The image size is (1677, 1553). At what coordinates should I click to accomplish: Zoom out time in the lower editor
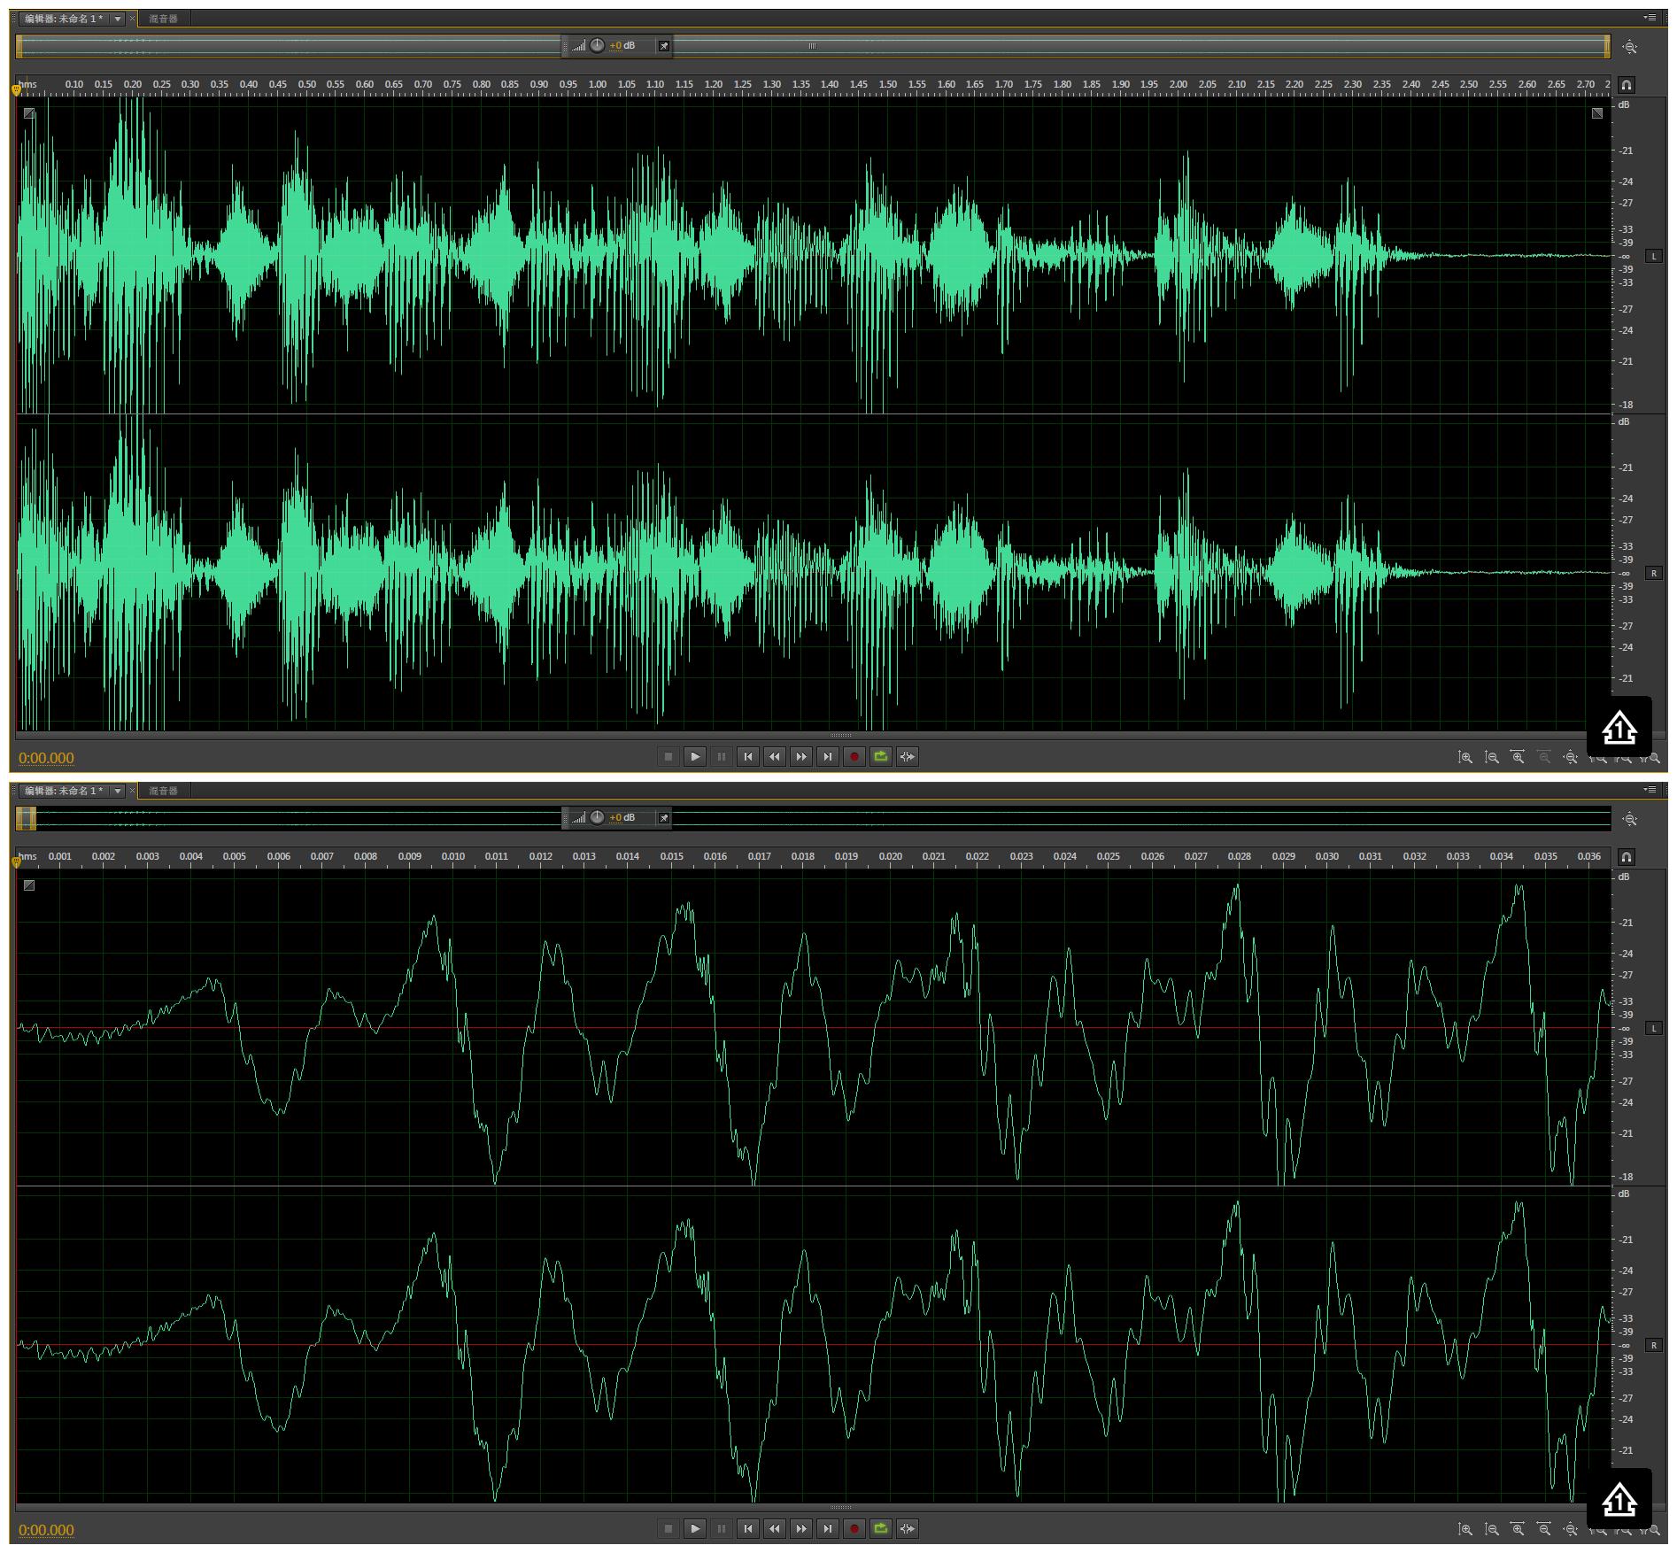coord(1544,1529)
